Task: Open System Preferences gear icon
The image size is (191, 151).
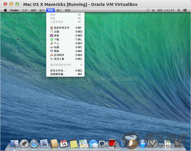Action: 153,144
